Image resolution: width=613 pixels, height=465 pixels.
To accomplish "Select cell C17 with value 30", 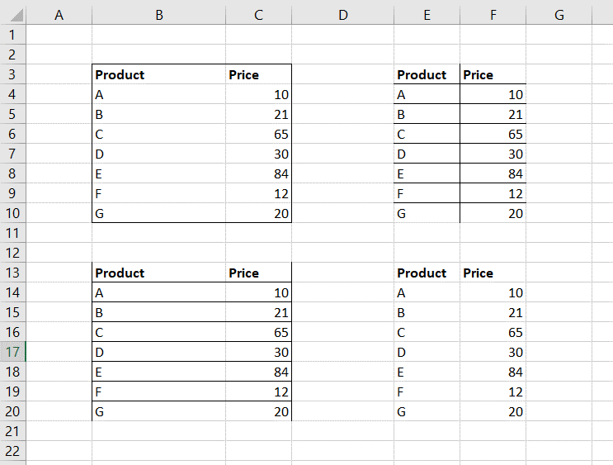I will point(258,352).
